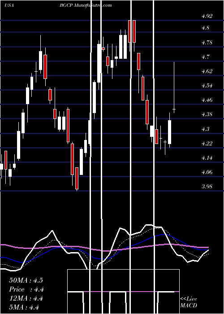Viewport: 224px width, 314px height.
Task: Click the 4.3 price axis label
Action: click(205, 129)
